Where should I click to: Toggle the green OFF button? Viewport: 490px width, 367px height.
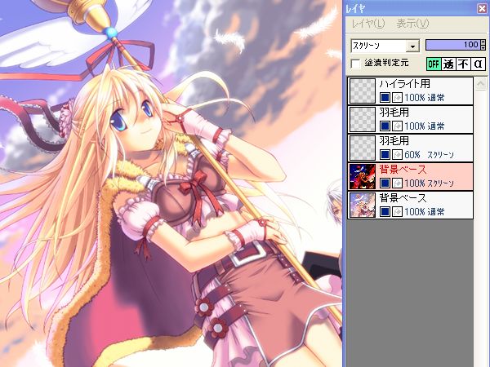[434, 64]
